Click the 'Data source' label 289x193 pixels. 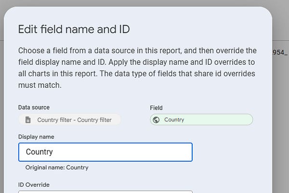click(34, 108)
